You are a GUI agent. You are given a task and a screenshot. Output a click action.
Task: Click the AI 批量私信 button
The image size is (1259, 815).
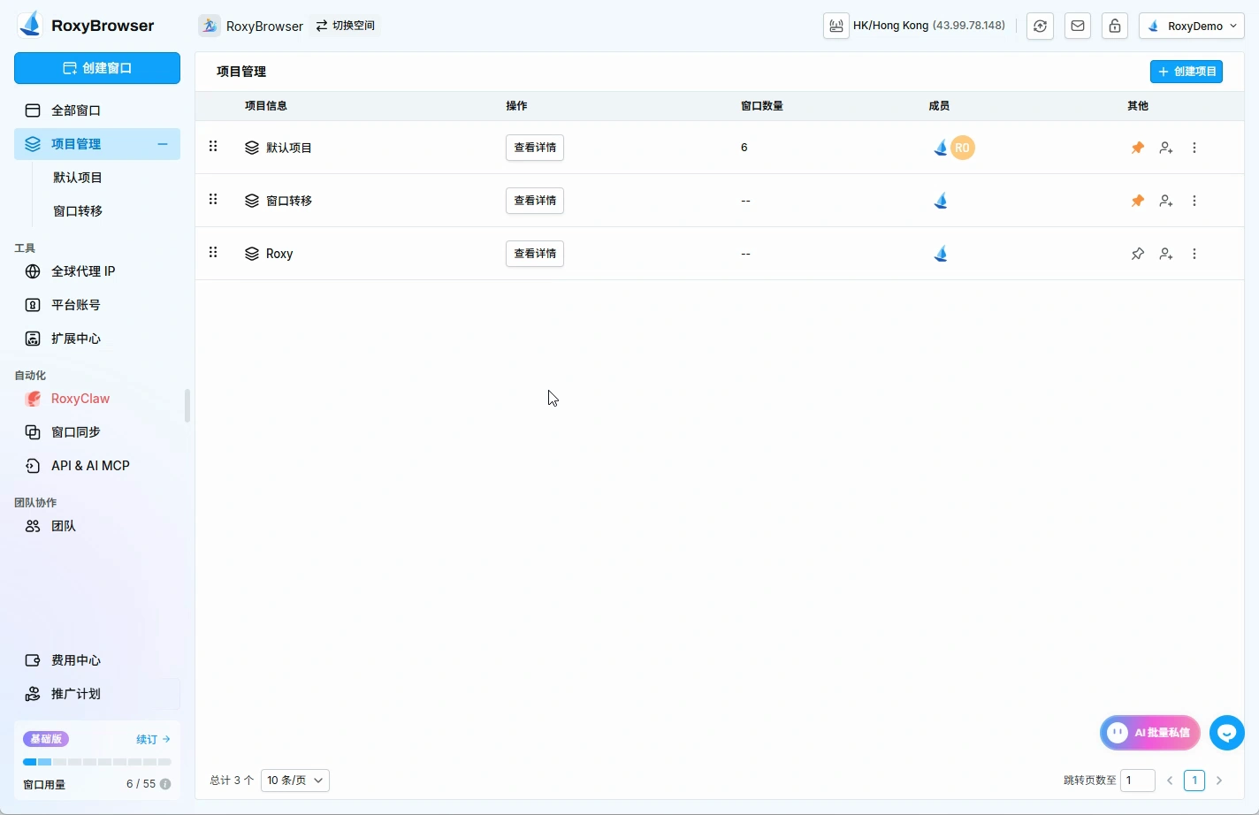pos(1150,733)
